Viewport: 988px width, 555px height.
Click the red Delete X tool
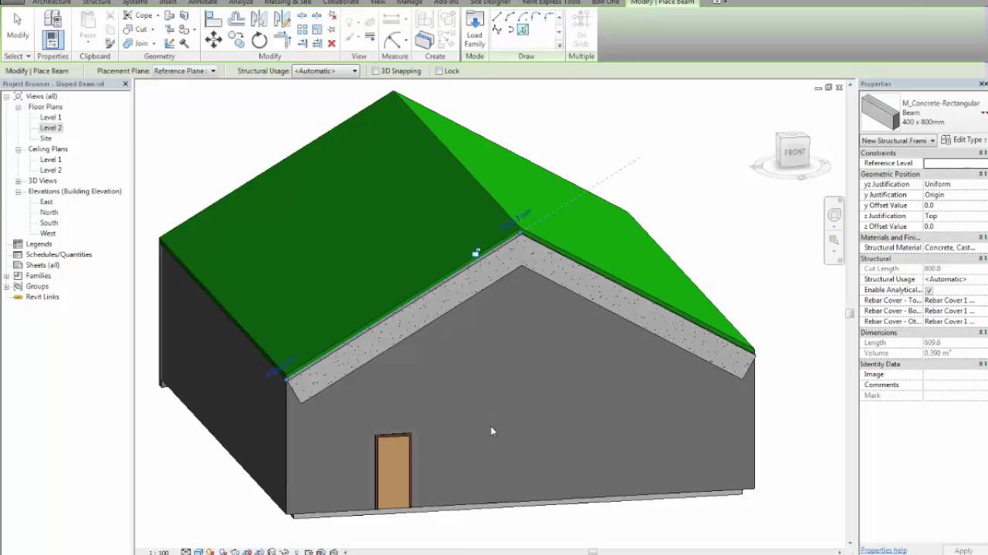332,43
